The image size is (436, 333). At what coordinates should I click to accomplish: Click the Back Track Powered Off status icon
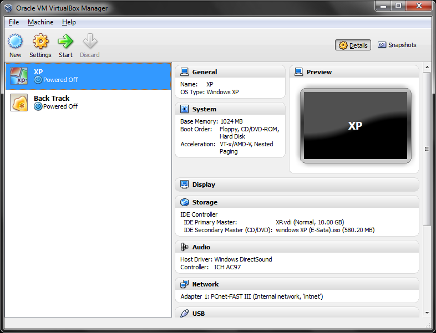pyautogui.click(x=38, y=106)
